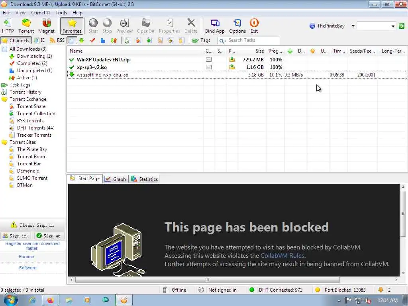Screen dimensions: 408x306
Task: Open the torrent search box dropdown arrow
Action: point(393,26)
